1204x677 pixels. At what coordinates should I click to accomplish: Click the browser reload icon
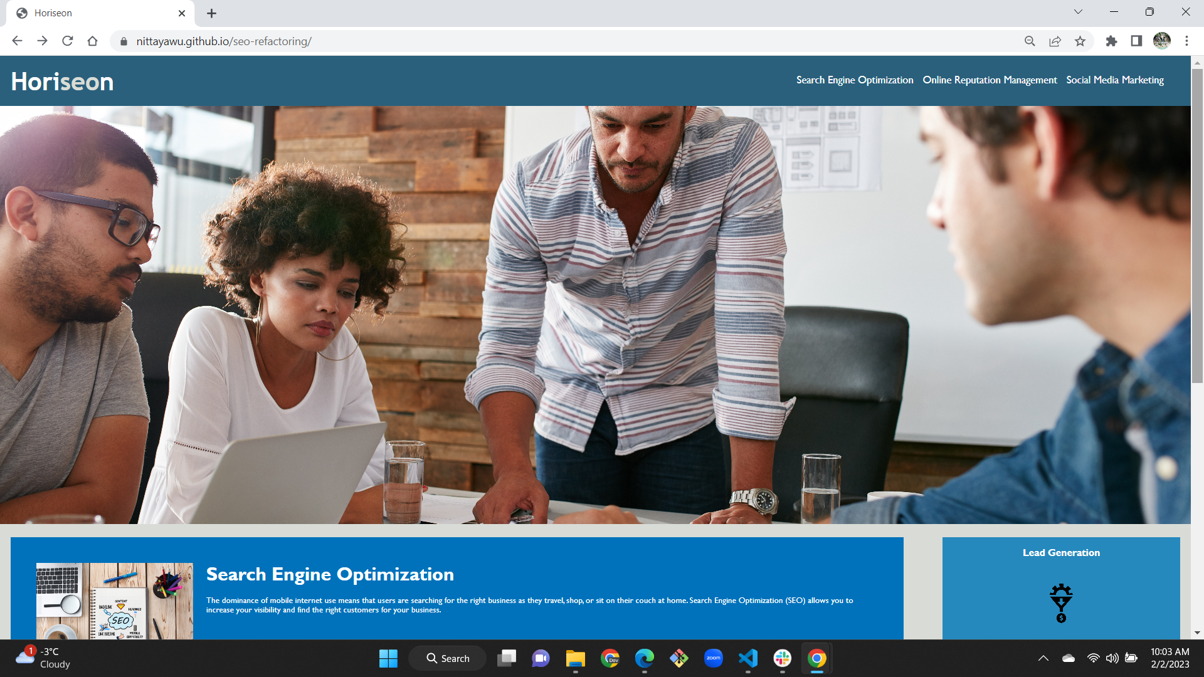(x=68, y=41)
